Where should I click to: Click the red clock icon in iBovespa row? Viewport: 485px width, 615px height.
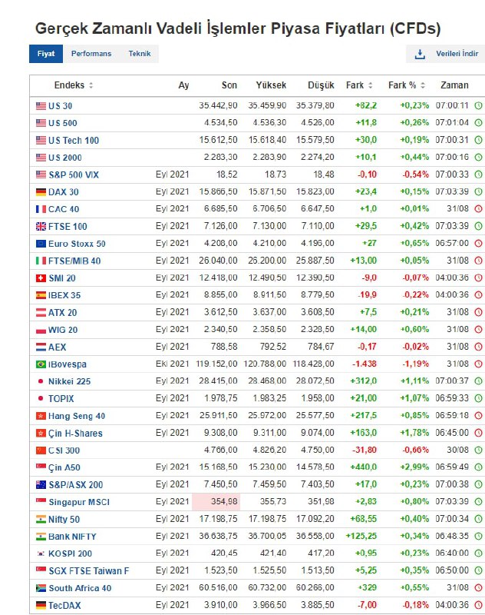coord(478,364)
